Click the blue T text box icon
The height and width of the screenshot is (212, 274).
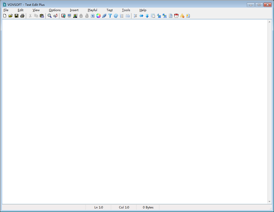(93, 16)
